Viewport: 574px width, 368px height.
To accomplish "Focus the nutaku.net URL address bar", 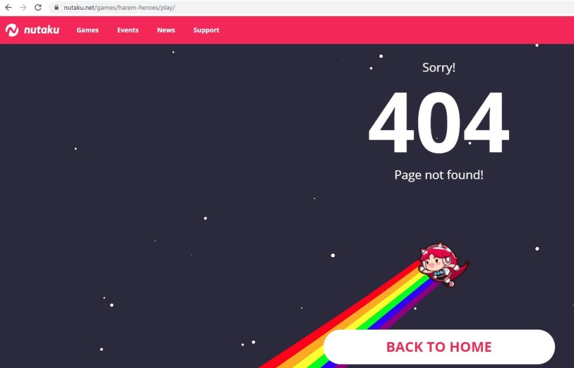I will pyautogui.click(x=311, y=7).
